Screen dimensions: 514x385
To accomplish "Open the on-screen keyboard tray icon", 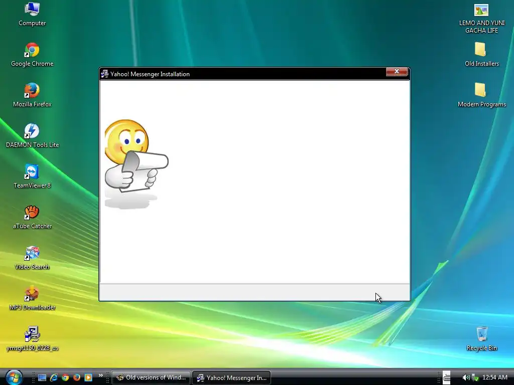I will pyautogui.click(x=447, y=377).
